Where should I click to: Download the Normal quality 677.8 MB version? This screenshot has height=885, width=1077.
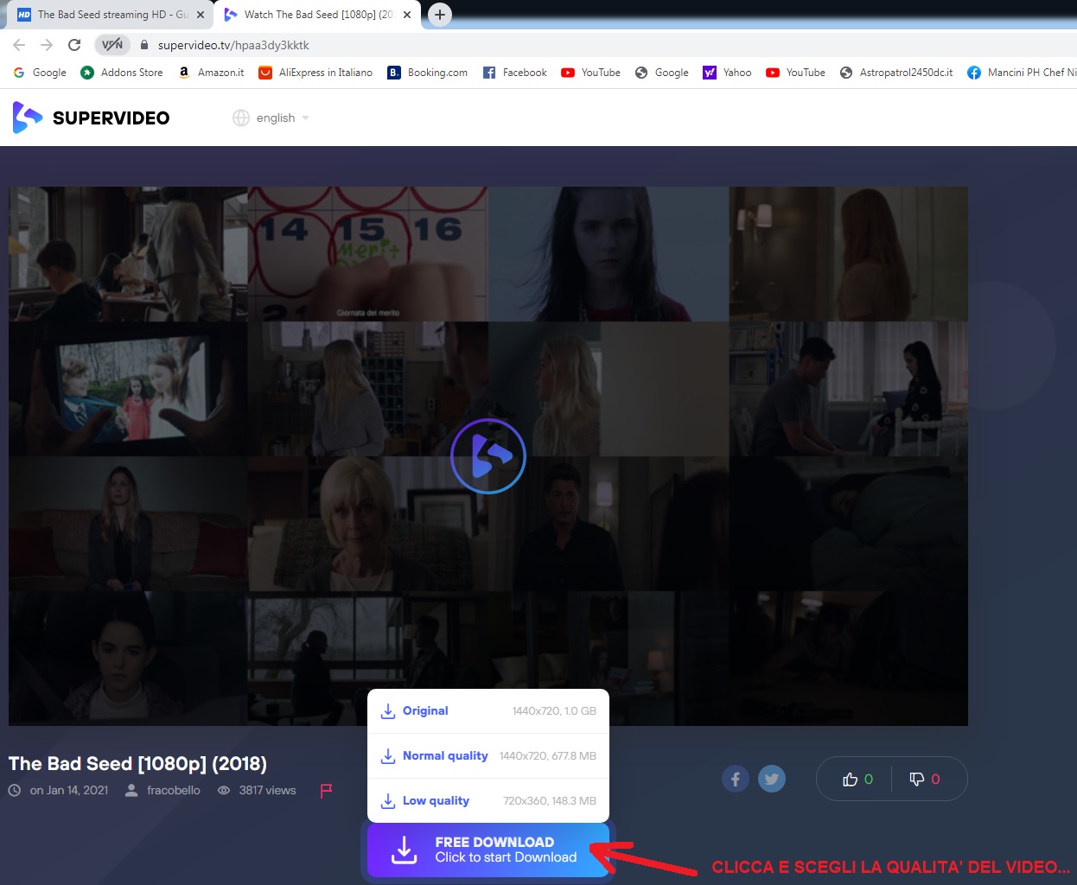488,756
